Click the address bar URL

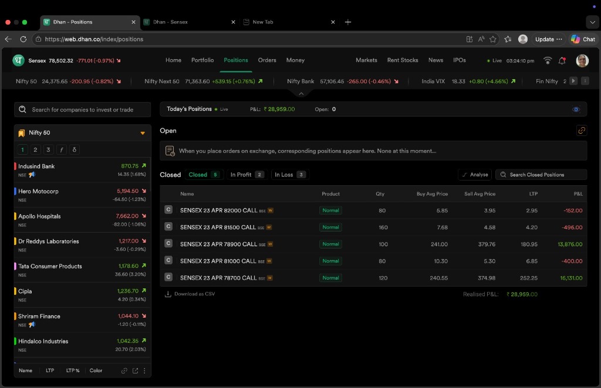94,39
